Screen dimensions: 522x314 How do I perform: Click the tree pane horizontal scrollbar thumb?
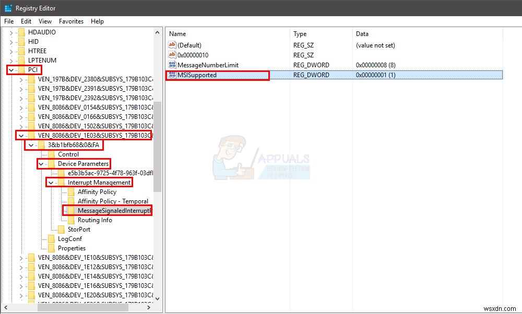coord(83,308)
